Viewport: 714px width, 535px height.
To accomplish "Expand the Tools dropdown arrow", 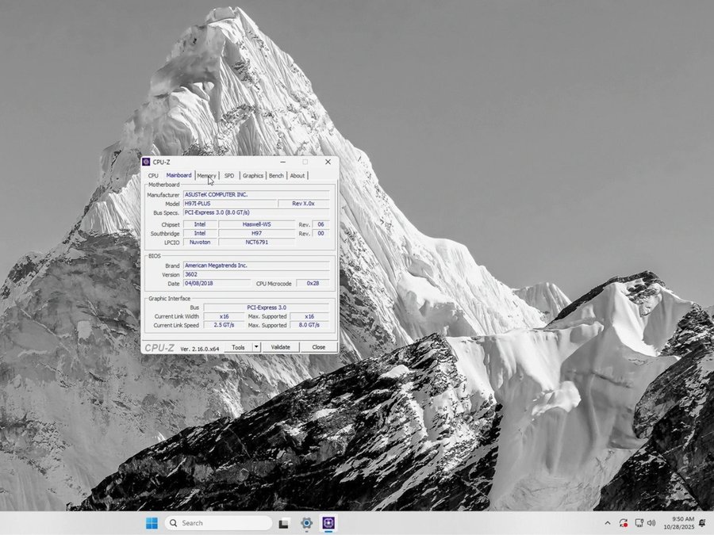I will coord(256,347).
